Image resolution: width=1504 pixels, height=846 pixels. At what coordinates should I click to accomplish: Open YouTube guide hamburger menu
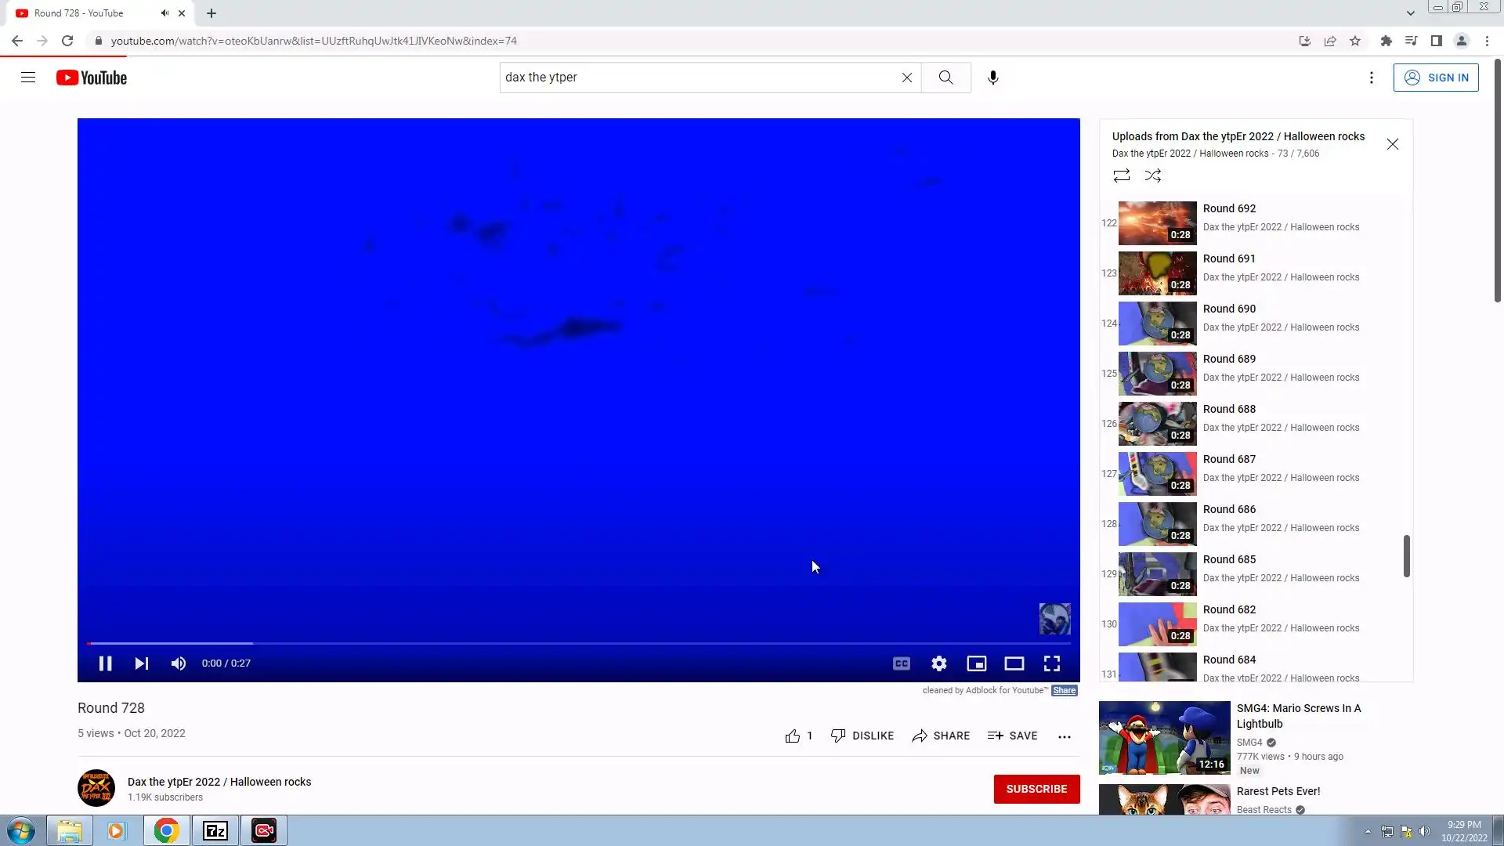28,78
